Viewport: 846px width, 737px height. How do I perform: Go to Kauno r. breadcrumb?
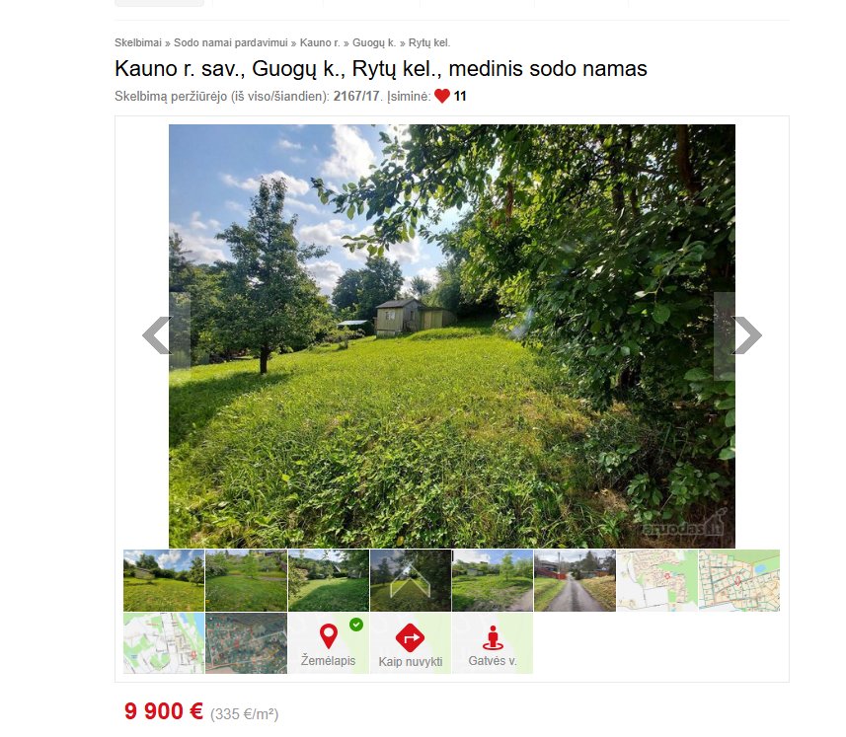(x=320, y=42)
